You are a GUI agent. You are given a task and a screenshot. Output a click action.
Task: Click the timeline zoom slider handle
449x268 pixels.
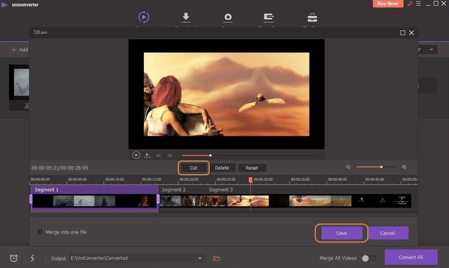[381, 167]
